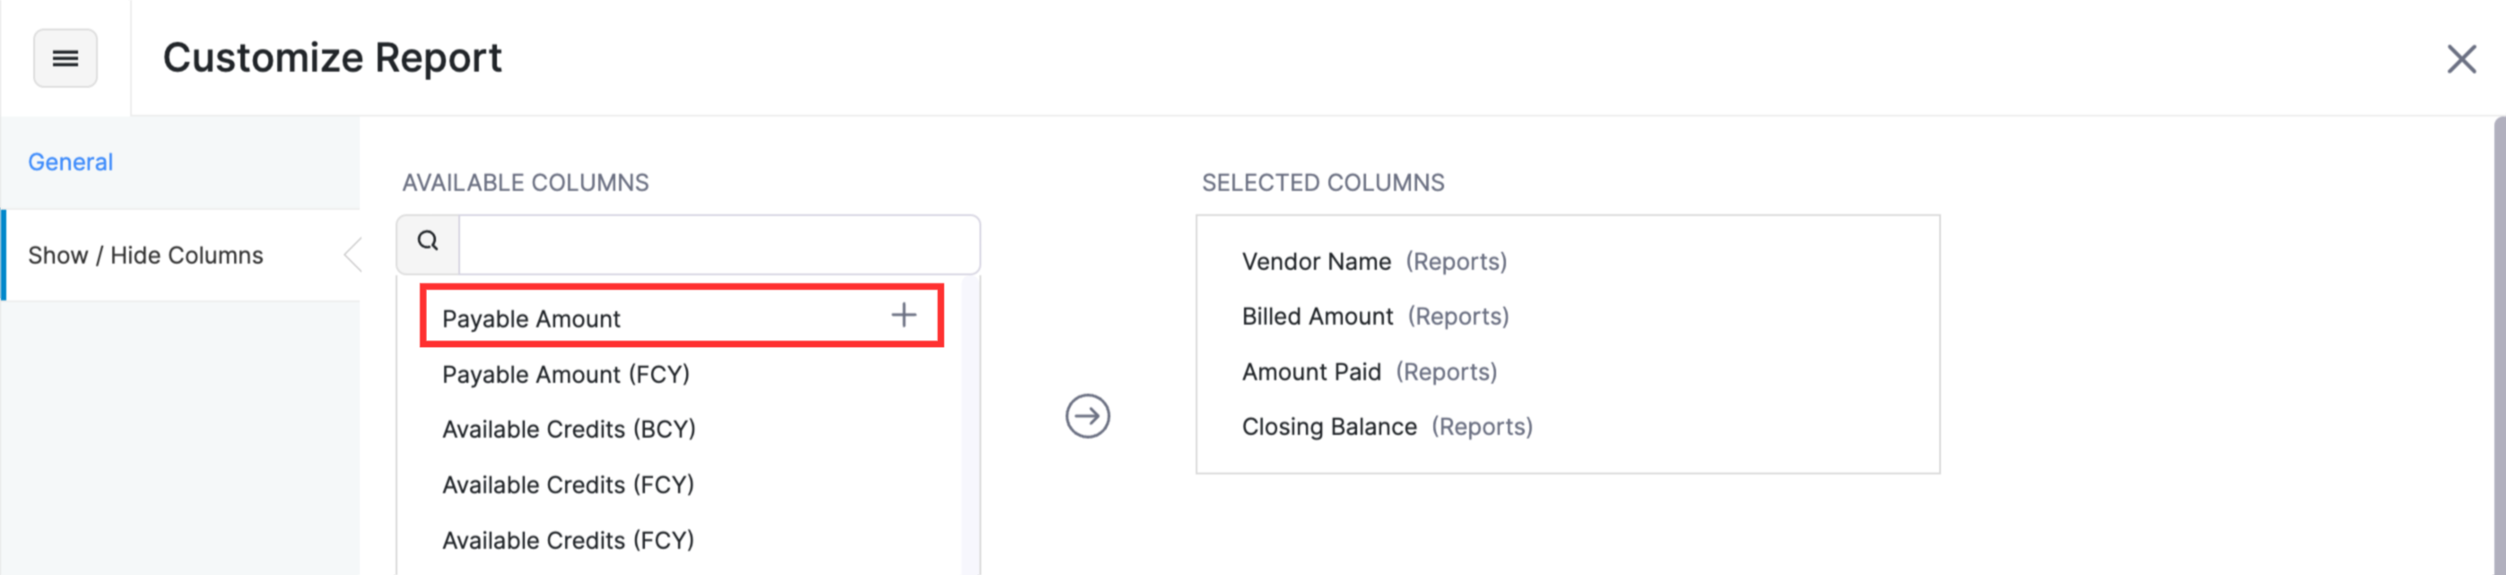
Task: Click the circled right-arrow move icon
Action: coord(1088,416)
